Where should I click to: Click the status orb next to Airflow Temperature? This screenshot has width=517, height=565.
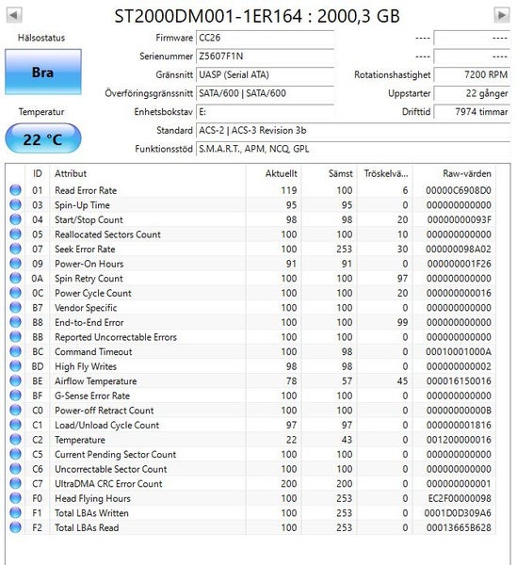click(x=15, y=380)
